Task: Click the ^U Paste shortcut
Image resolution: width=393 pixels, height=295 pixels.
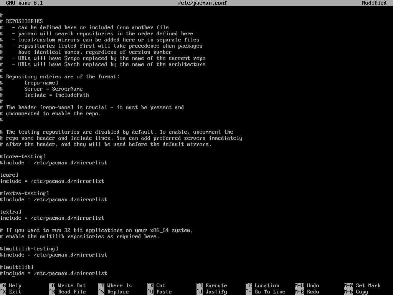Action: click(x=160, y=292)
